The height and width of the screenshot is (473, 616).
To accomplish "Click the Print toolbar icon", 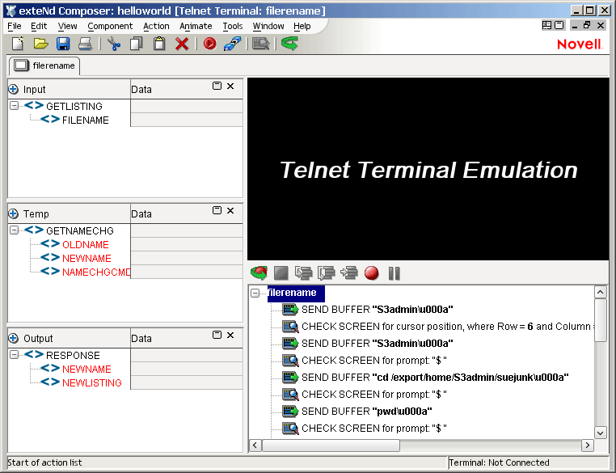I will (x=85, y=43).
